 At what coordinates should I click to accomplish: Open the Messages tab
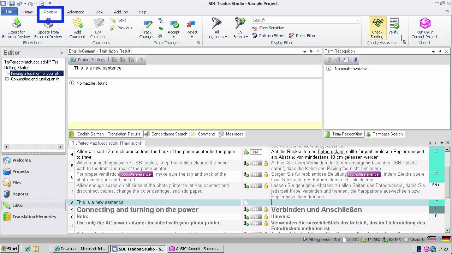point(231,134)
